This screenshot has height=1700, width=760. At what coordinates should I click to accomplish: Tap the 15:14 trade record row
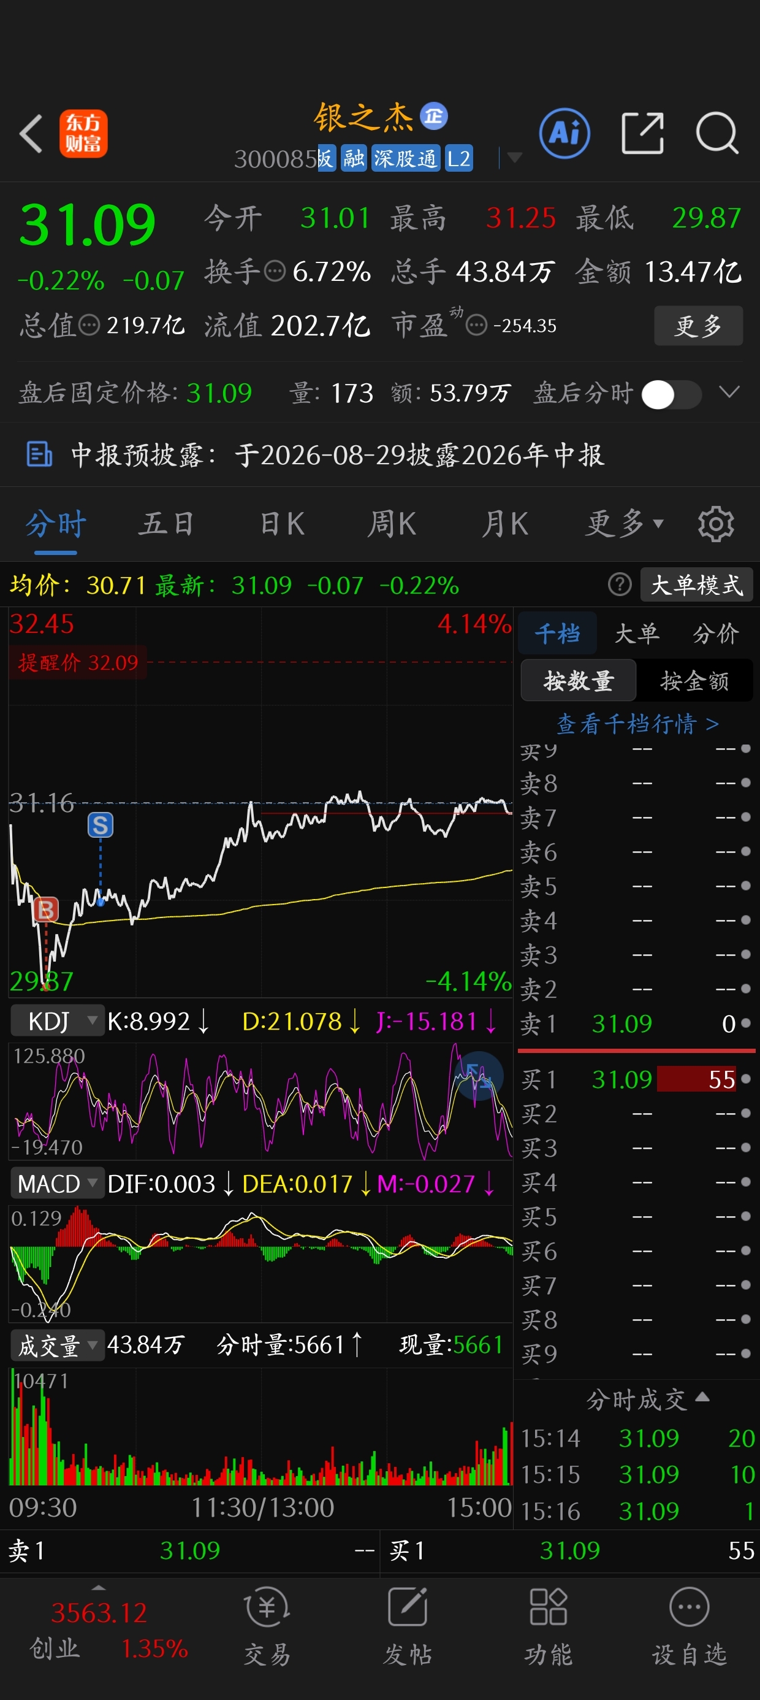[x=637, y=1438]
